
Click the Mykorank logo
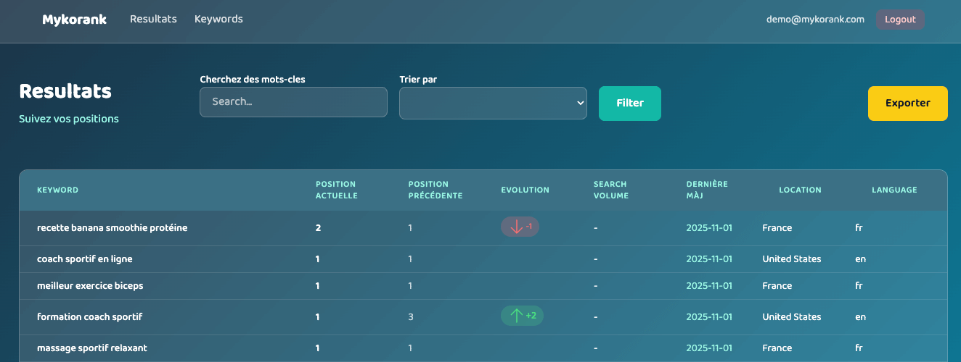pyautogui.click(x=74, y=20)
